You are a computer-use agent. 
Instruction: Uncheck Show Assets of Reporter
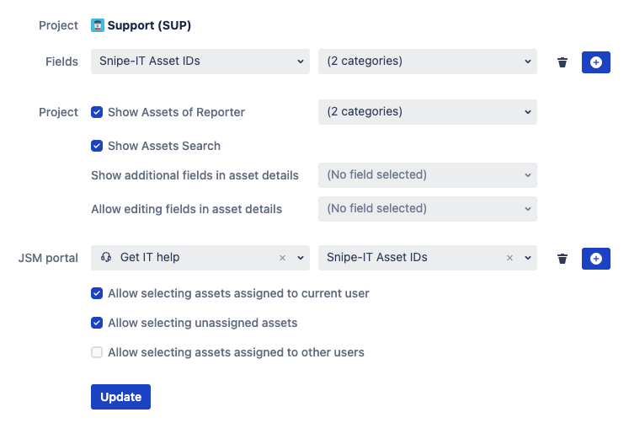97,112
